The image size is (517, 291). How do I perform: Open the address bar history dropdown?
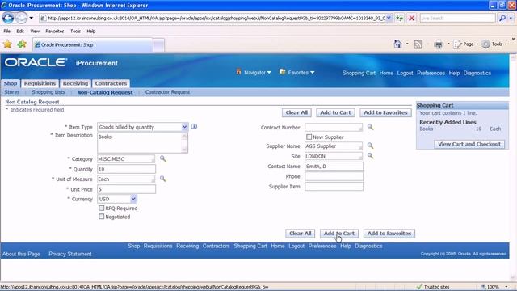pos(389,18)
